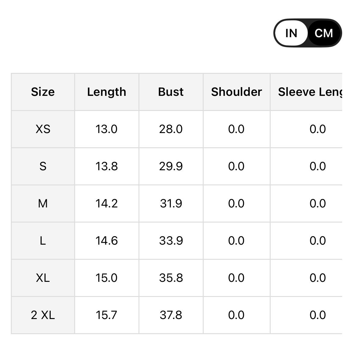
Task: Click the XS length value 13.0
Action: [x=107, y=129]
